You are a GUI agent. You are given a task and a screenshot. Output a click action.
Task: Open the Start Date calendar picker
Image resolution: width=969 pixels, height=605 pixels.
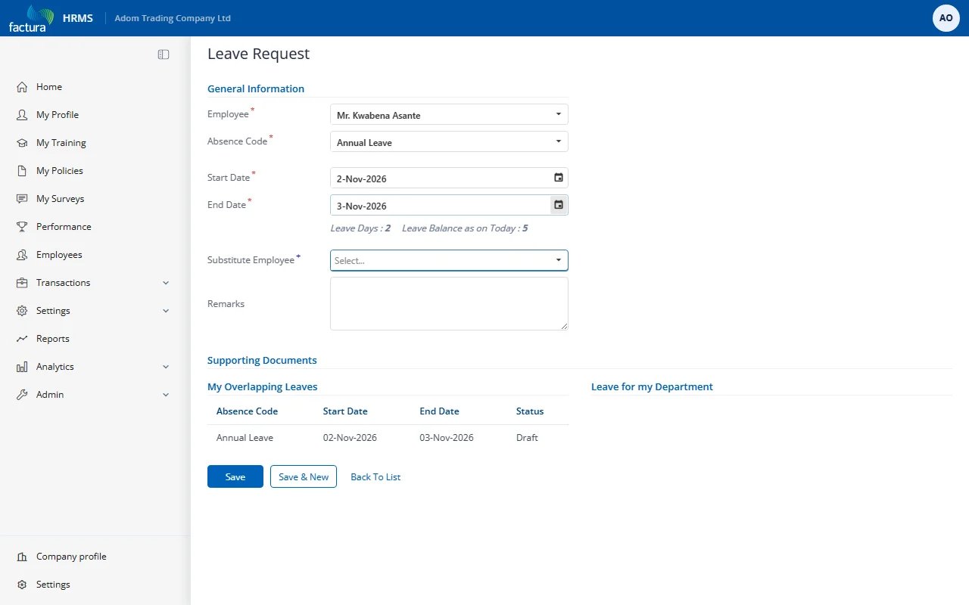(559, 178)
